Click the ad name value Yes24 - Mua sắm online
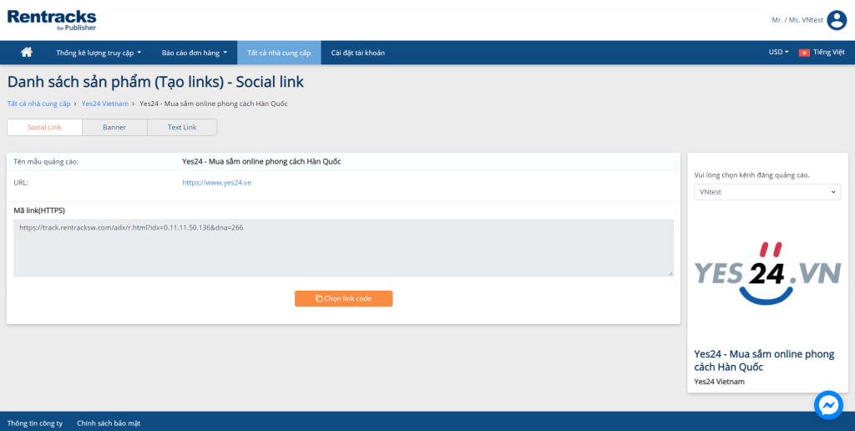Image resolution: width=855 pixels, height=431 pixels. (261, 161)
